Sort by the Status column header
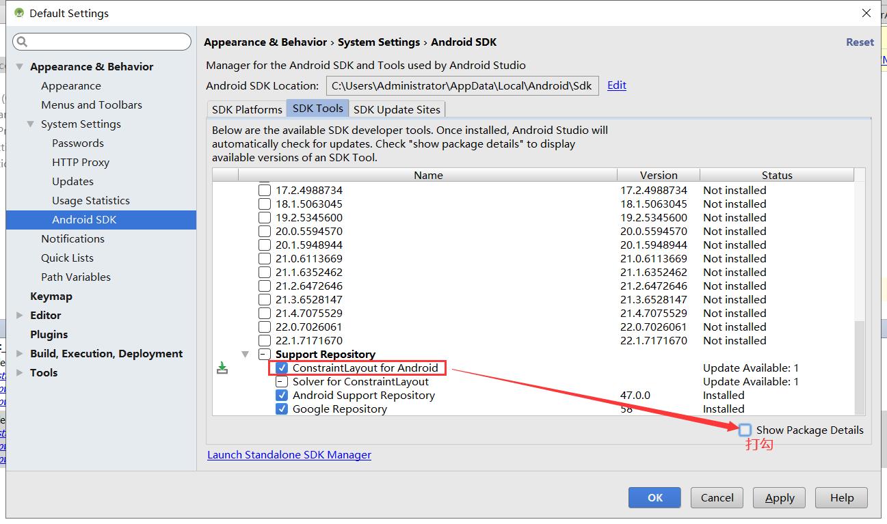 pyautogui.click(x=777, y=176)
